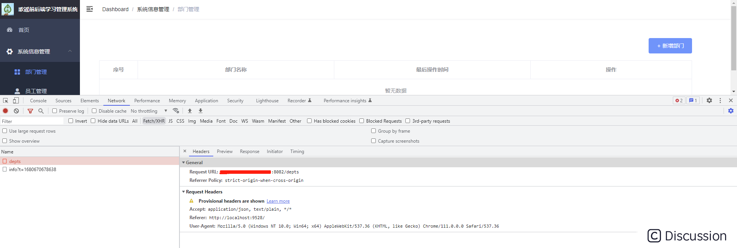The height and width of the screenshot is (248, 737).
Task: Toggle the sidebar hamburger menu icon
Action: 90,9
